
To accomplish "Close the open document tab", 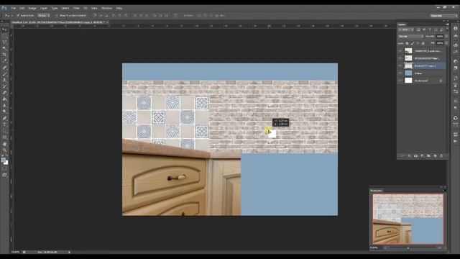I will (107, 22).
